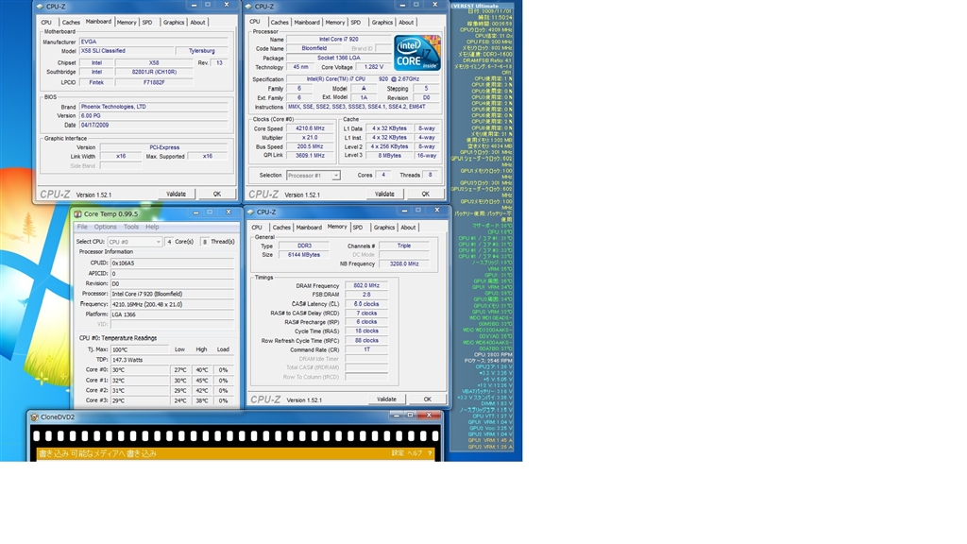
Task: Click the CPU-Z icon in the Mainboard window's title bar
Action: tap(41, 7)
